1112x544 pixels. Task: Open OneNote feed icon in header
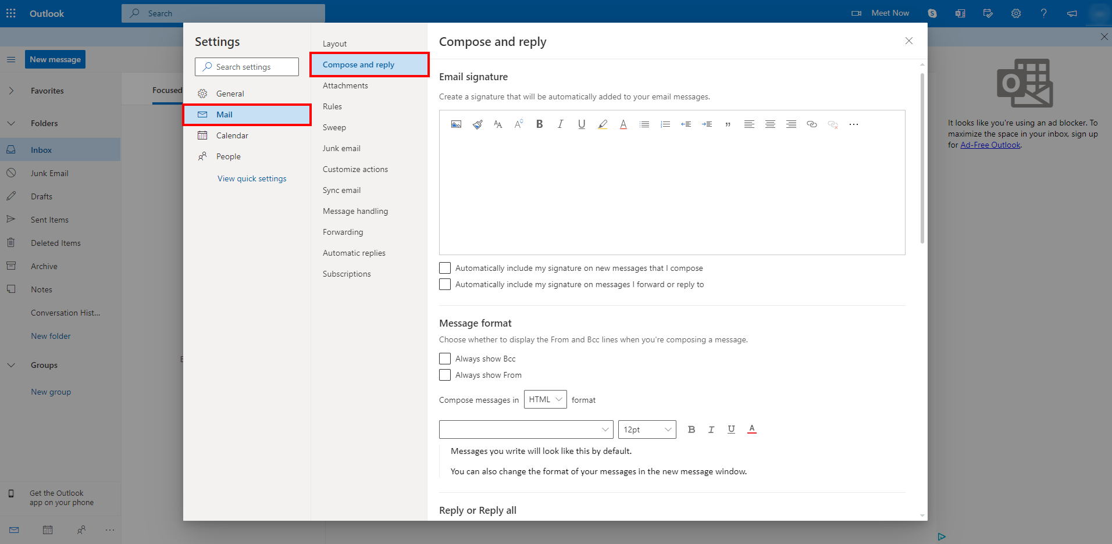pyautogui.click(x=960, y=13)
